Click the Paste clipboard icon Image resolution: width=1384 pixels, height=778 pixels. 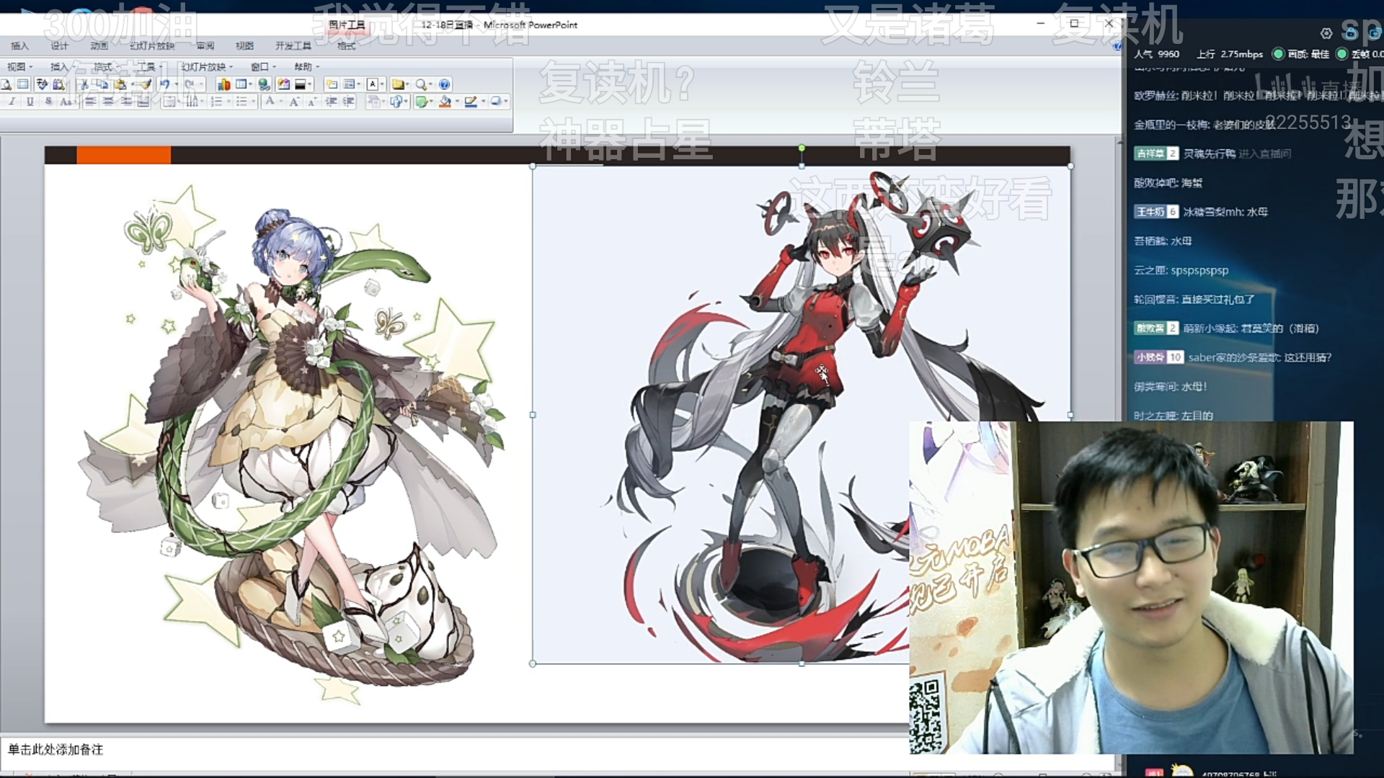tap(120, 84)
